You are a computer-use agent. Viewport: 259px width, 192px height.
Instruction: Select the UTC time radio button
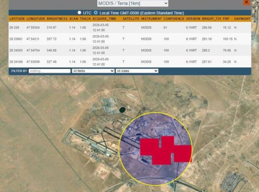(x=79, y=13)
